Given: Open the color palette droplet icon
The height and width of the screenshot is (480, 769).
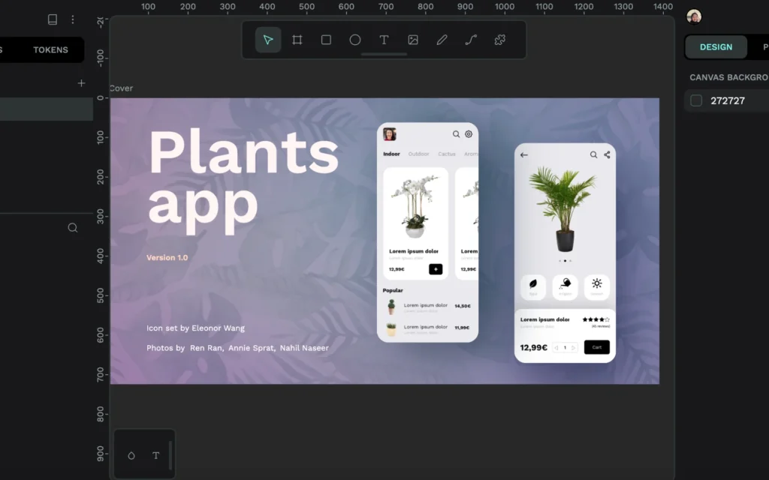Looking at the screenshot, I should pyautogui.click(x=131, y=455).
